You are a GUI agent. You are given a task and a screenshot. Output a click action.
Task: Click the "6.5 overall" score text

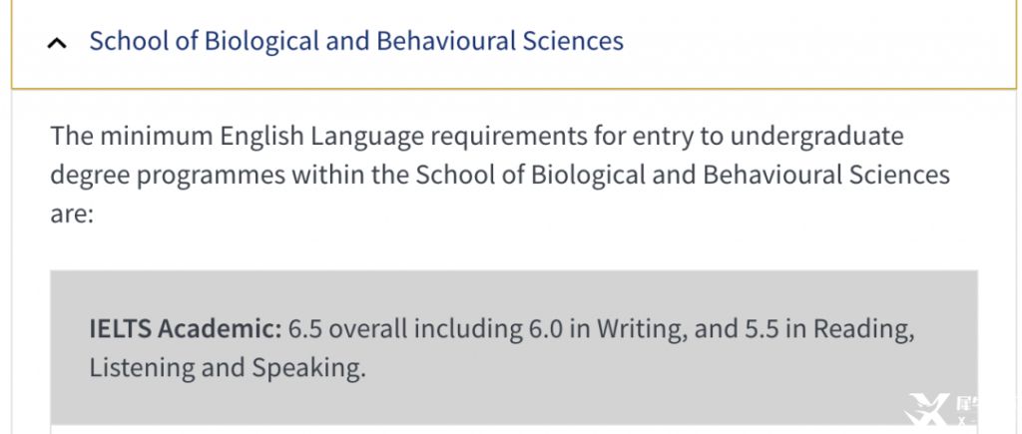point(348,329)
